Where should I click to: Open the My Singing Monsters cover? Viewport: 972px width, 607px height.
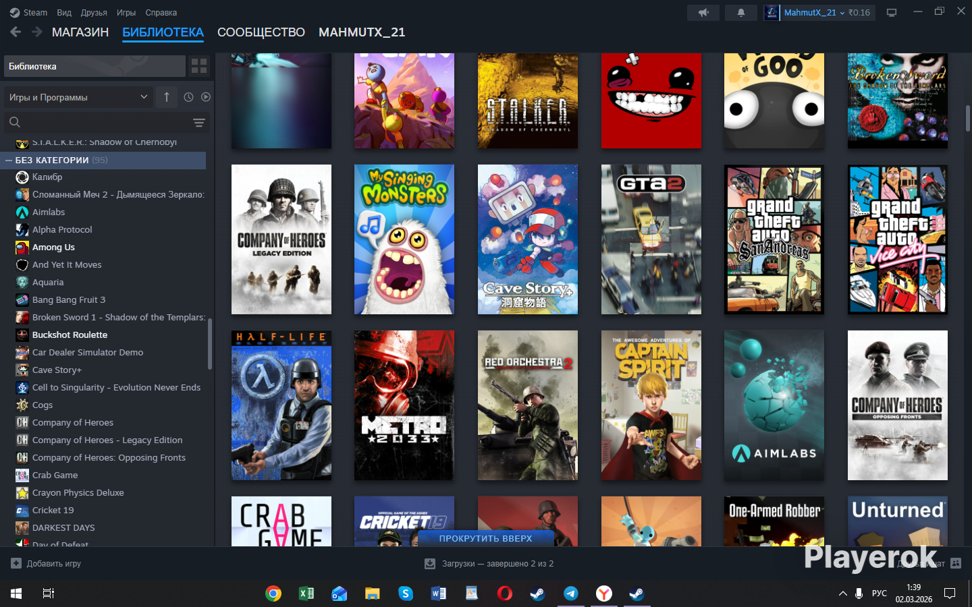404,239
